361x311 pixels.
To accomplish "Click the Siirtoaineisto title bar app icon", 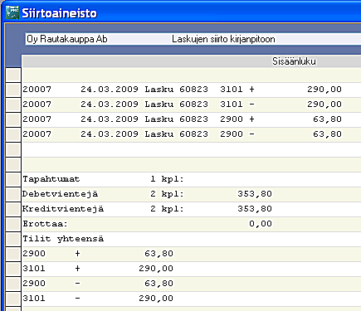I will point(12,12).
